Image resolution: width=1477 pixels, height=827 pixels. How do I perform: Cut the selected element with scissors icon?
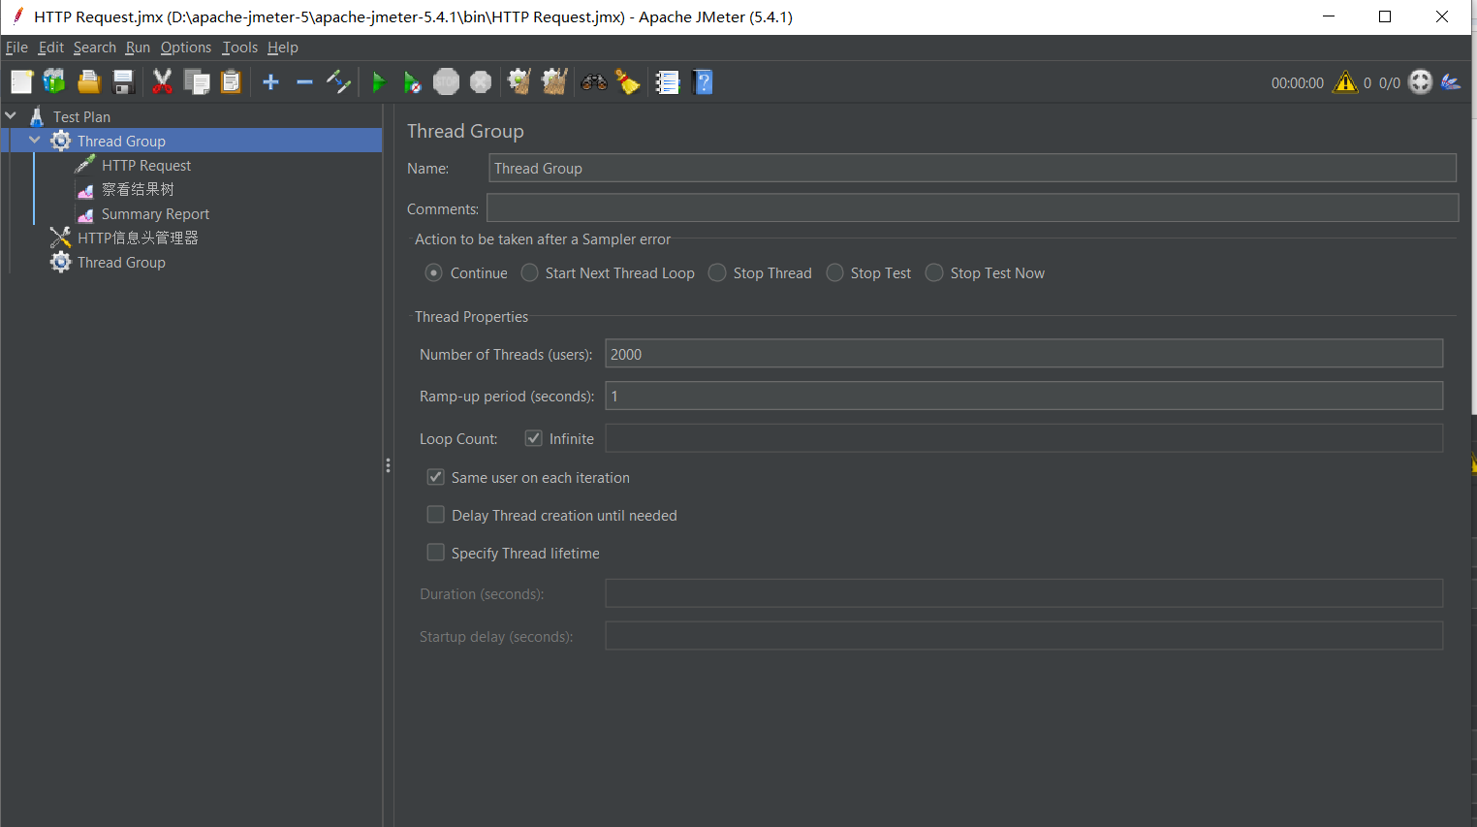pyautogui.click(x=162, y=82)
